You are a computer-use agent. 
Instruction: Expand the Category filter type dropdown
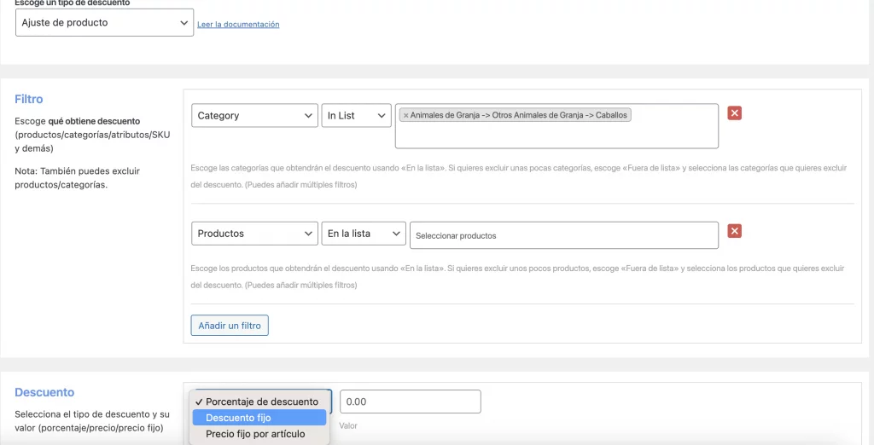click(254, 115)
